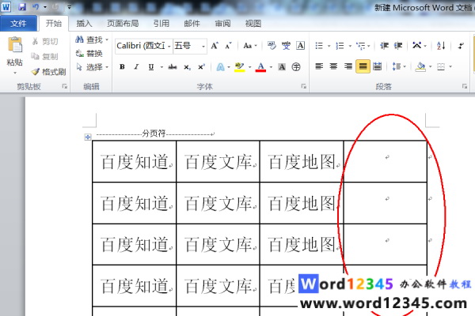Switch to the 开始 tab

53,23
